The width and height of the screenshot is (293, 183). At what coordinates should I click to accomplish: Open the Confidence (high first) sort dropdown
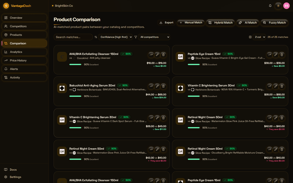coord(115,37)
